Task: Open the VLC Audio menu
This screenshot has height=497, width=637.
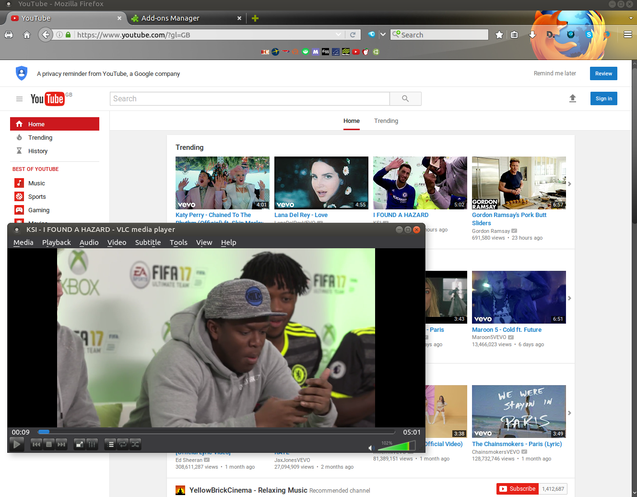Action: [89, 242]
